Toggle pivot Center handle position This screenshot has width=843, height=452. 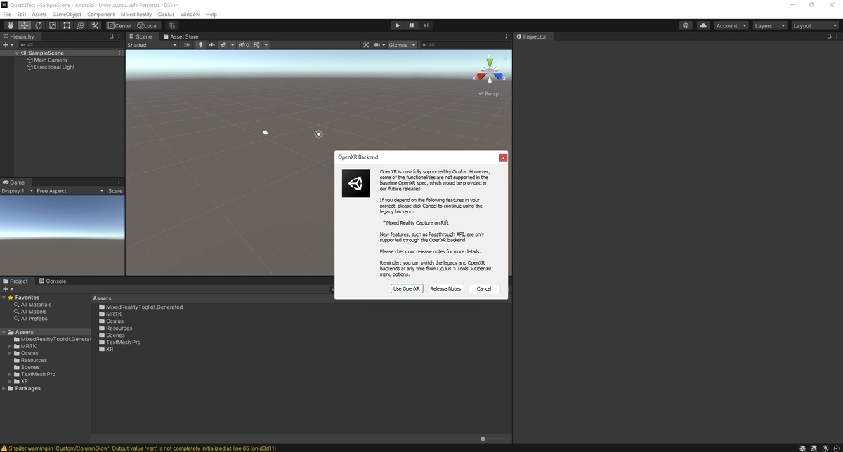(x=120, y=25)
